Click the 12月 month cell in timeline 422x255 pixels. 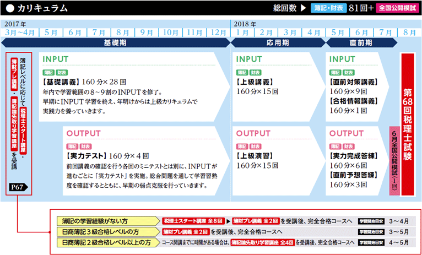[x=214, y=32]
